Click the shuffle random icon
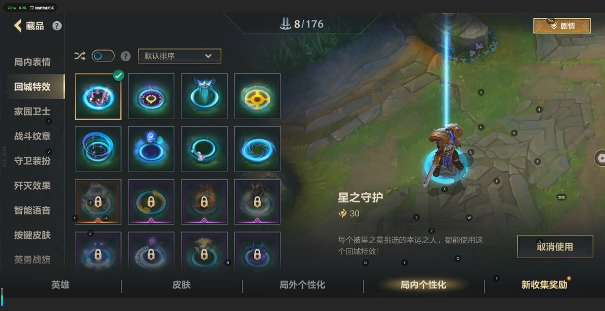 pyautogui.click(x=80, y=56)
